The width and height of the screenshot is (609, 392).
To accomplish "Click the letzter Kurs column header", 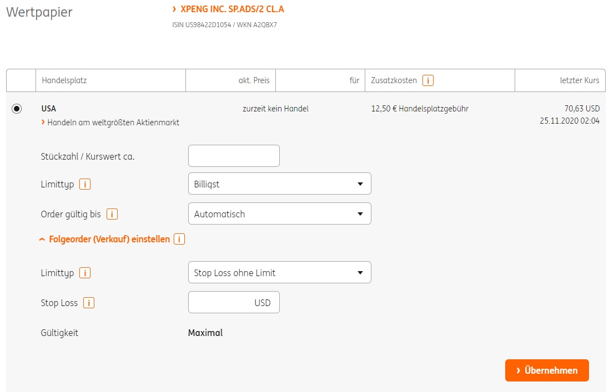I will pyautogui.click(x=579, y=80).
